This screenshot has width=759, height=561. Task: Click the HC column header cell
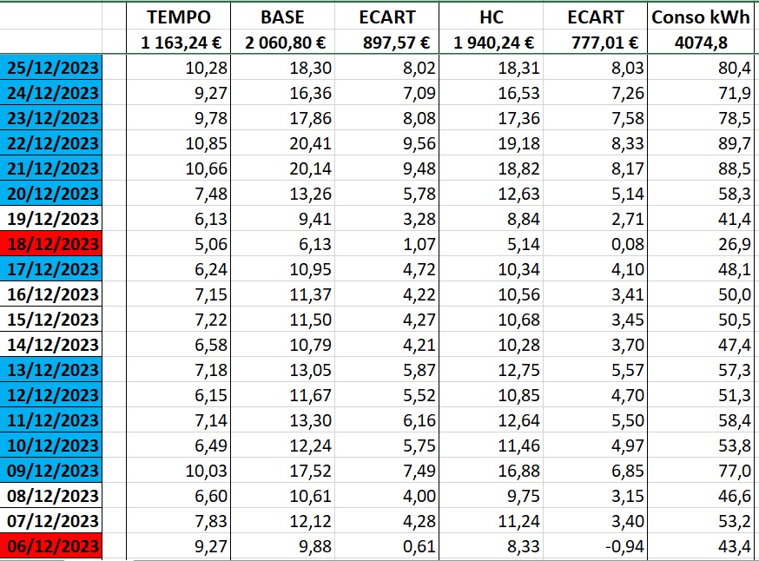click(491, 17)
